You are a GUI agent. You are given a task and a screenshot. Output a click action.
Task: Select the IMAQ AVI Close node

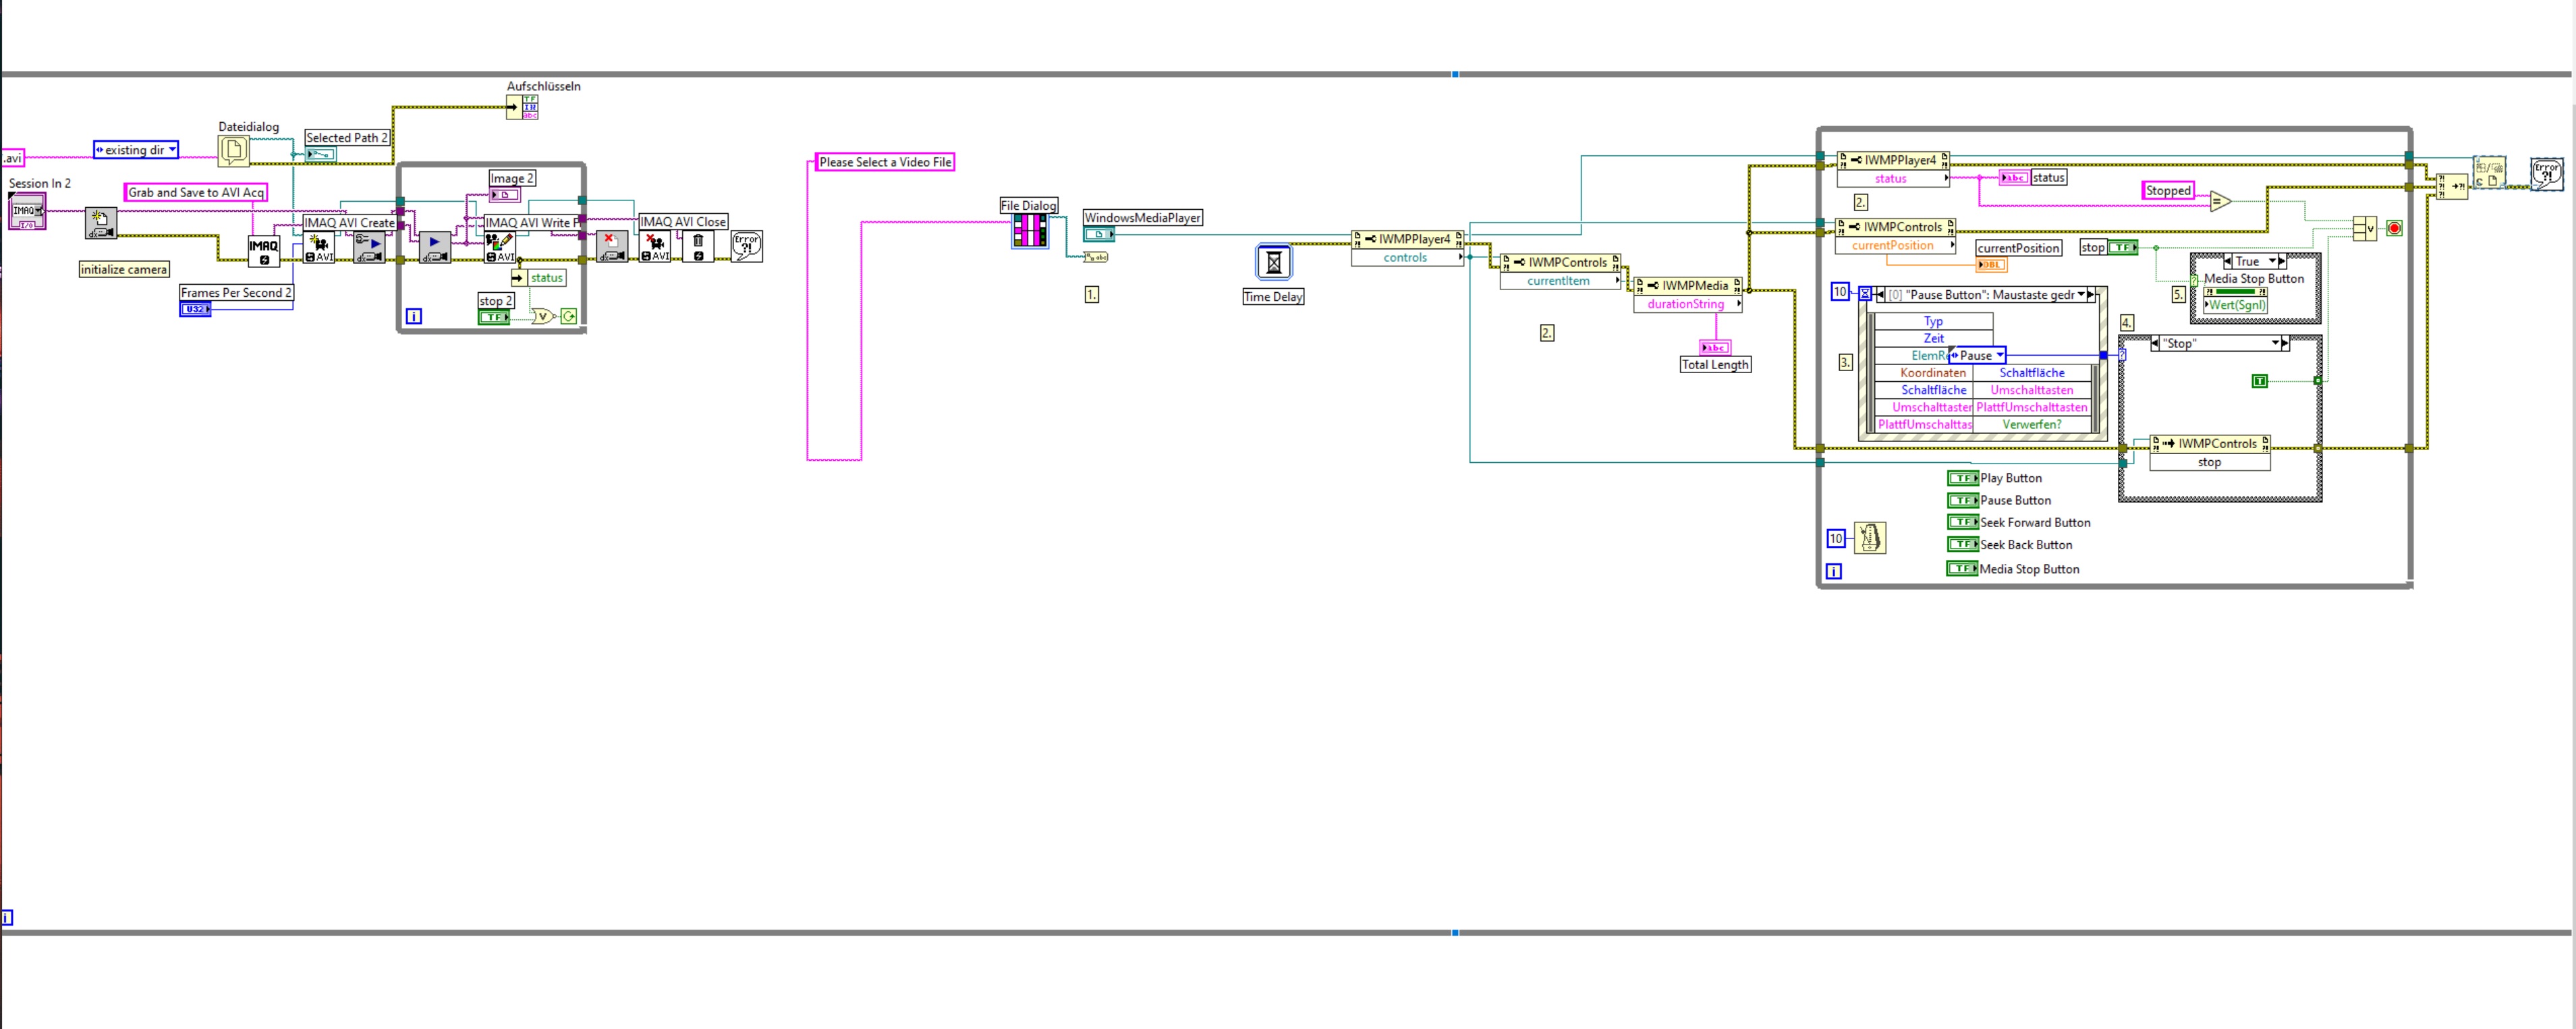tap(654, 247)
